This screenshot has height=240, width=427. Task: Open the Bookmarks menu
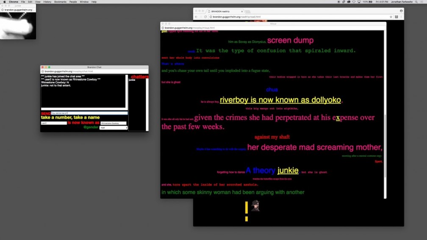click(60, 2)
